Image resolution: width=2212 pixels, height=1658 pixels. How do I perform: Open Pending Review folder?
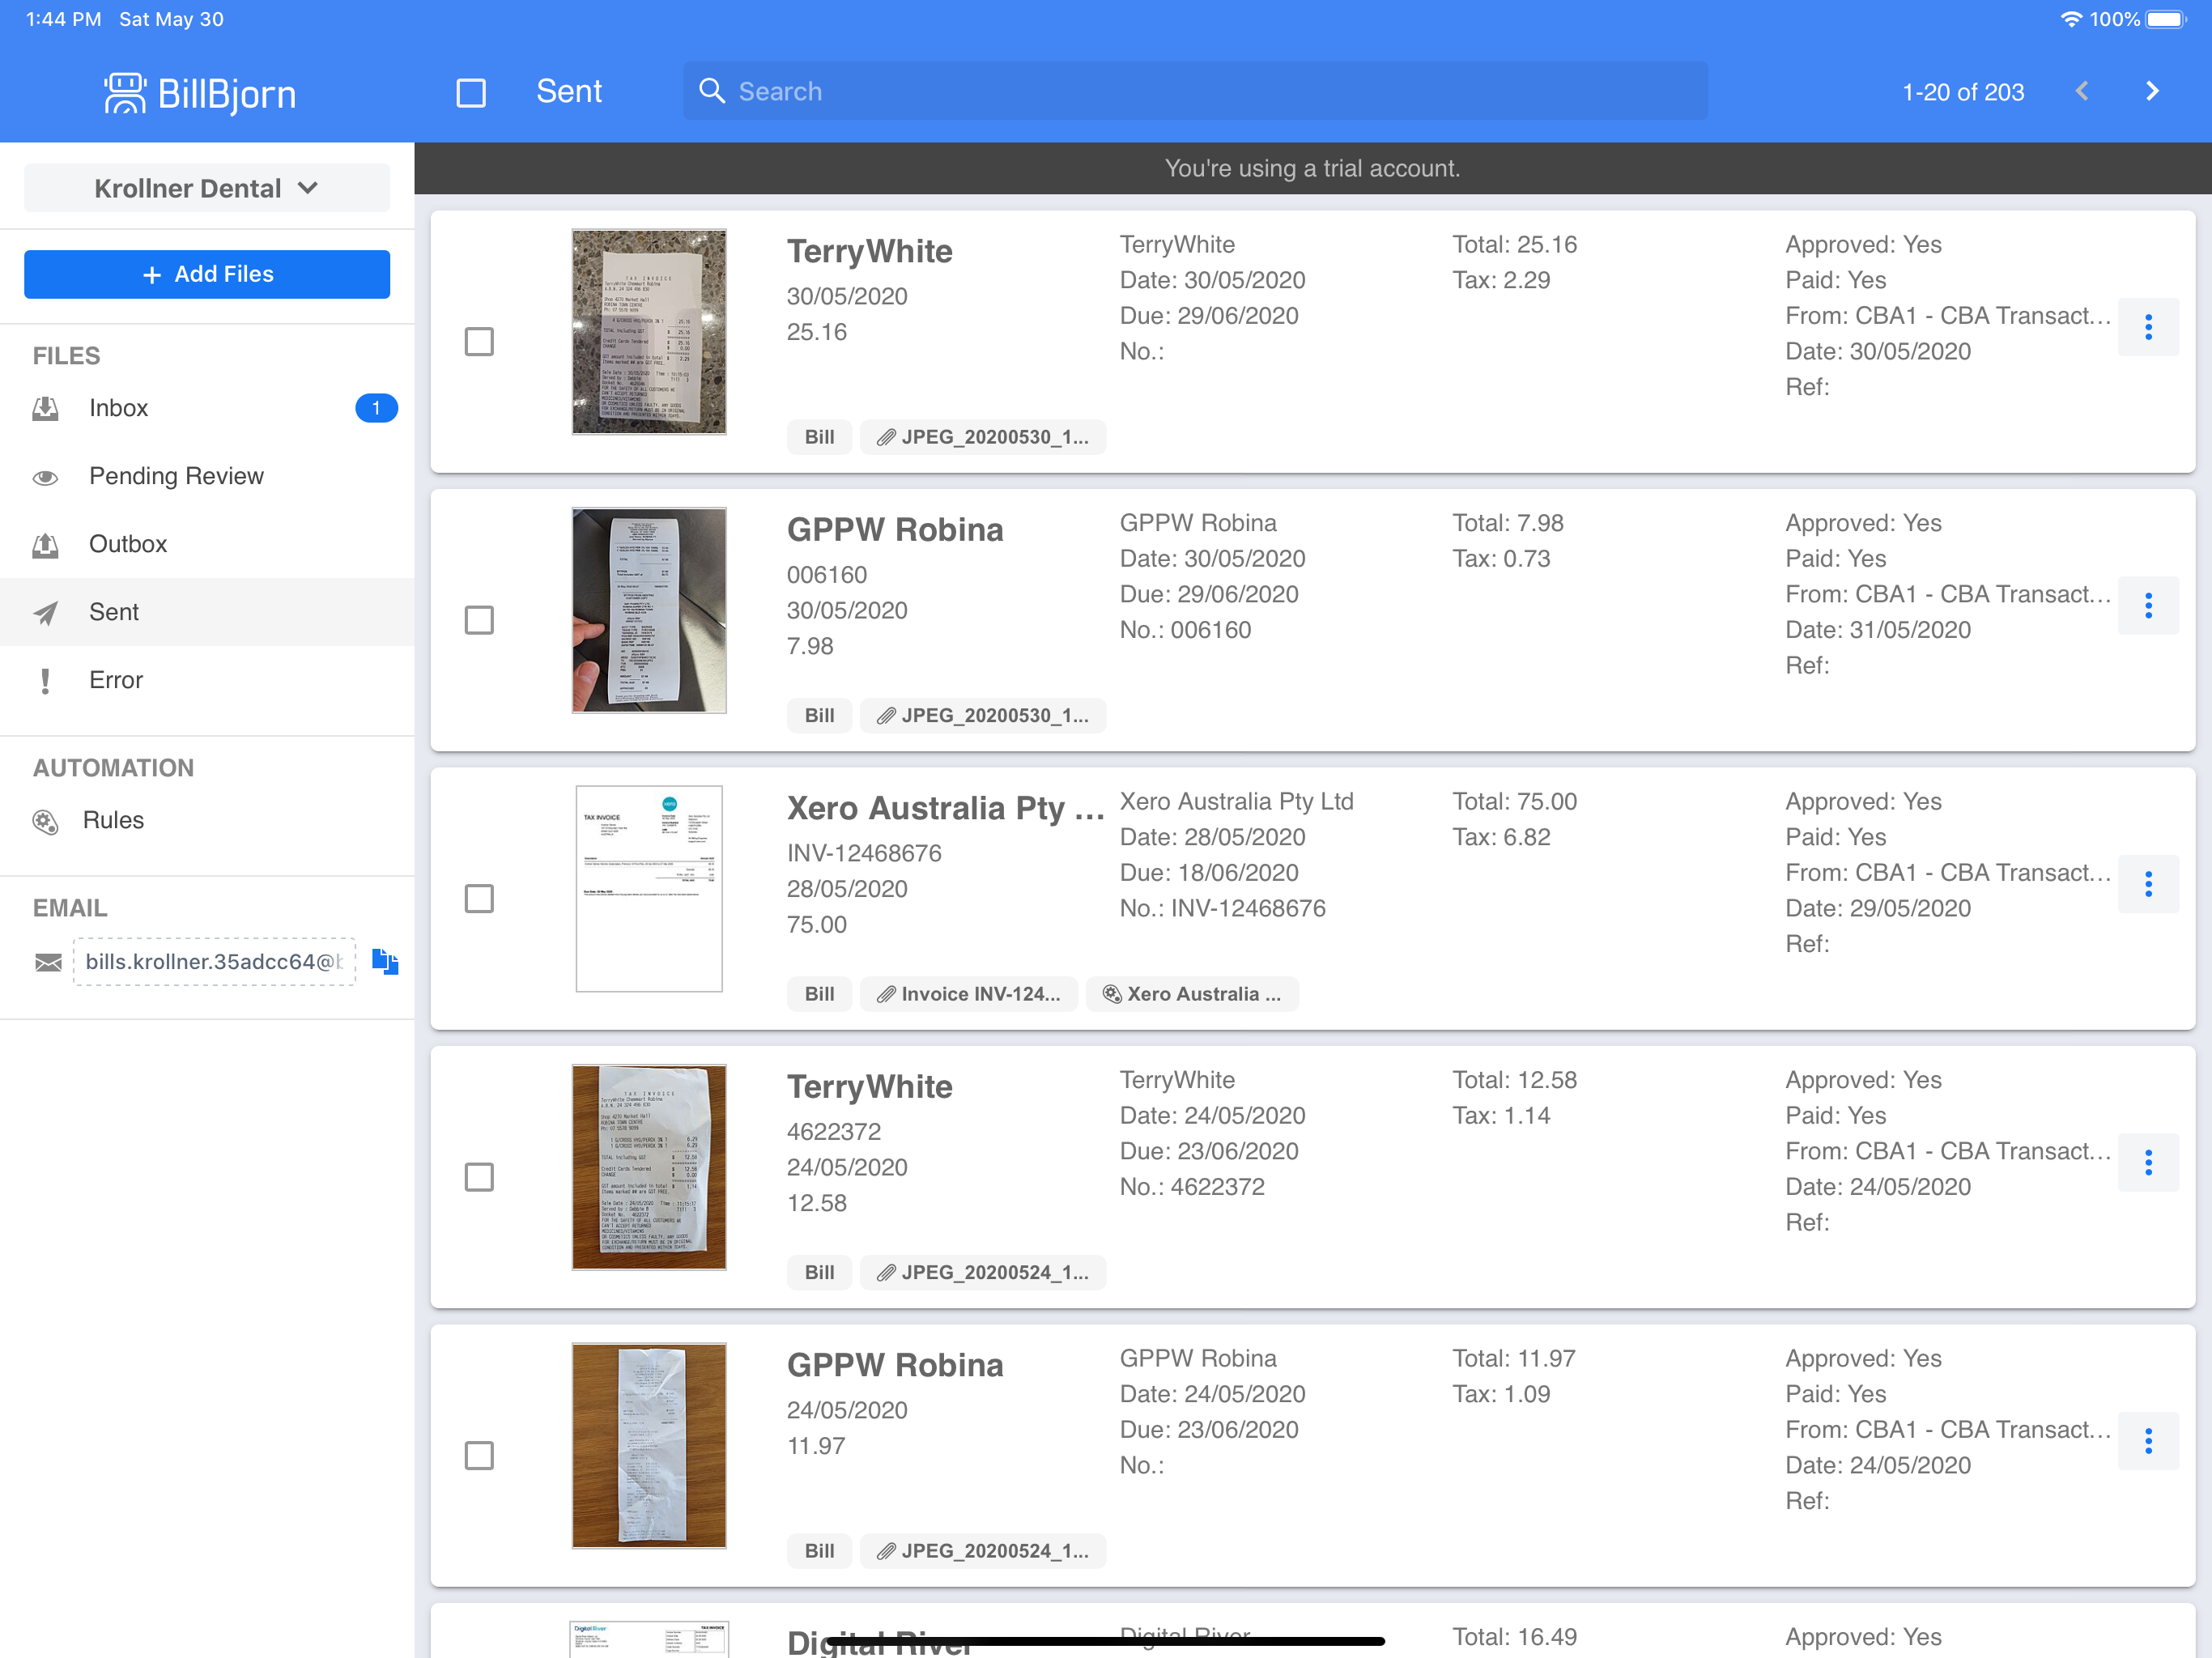pos(207,476)
